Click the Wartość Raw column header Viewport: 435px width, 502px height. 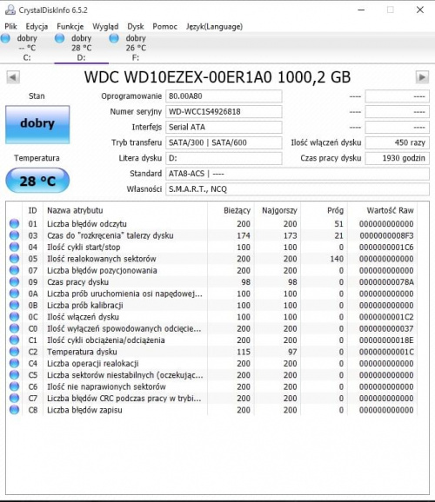click(383, 210)
